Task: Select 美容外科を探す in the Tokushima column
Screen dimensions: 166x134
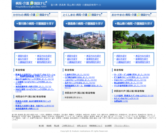Action: (x=93, y=56)
